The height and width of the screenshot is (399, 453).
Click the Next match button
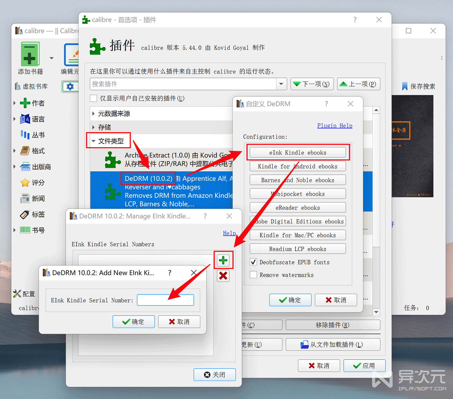tap(312, 84)
